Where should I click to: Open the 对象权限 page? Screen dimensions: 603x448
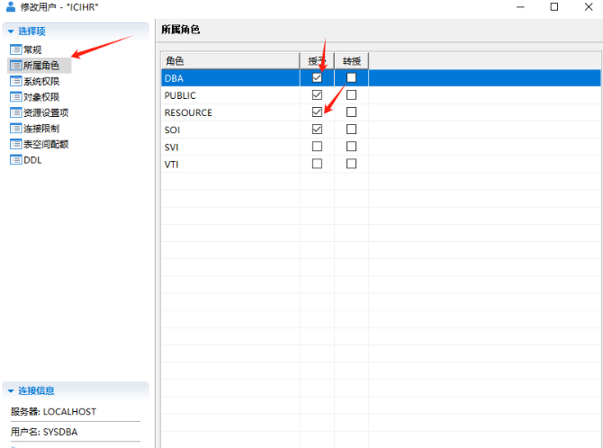pyautogui.click(x=41, y=97)
